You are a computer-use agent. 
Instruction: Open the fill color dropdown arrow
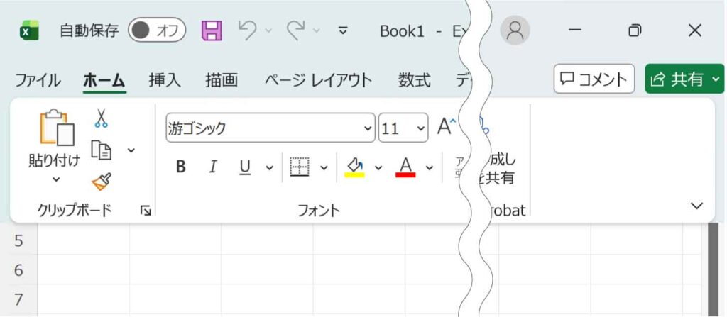(x=378, y=167)
